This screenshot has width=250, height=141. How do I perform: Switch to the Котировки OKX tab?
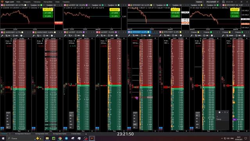[42, 134]
